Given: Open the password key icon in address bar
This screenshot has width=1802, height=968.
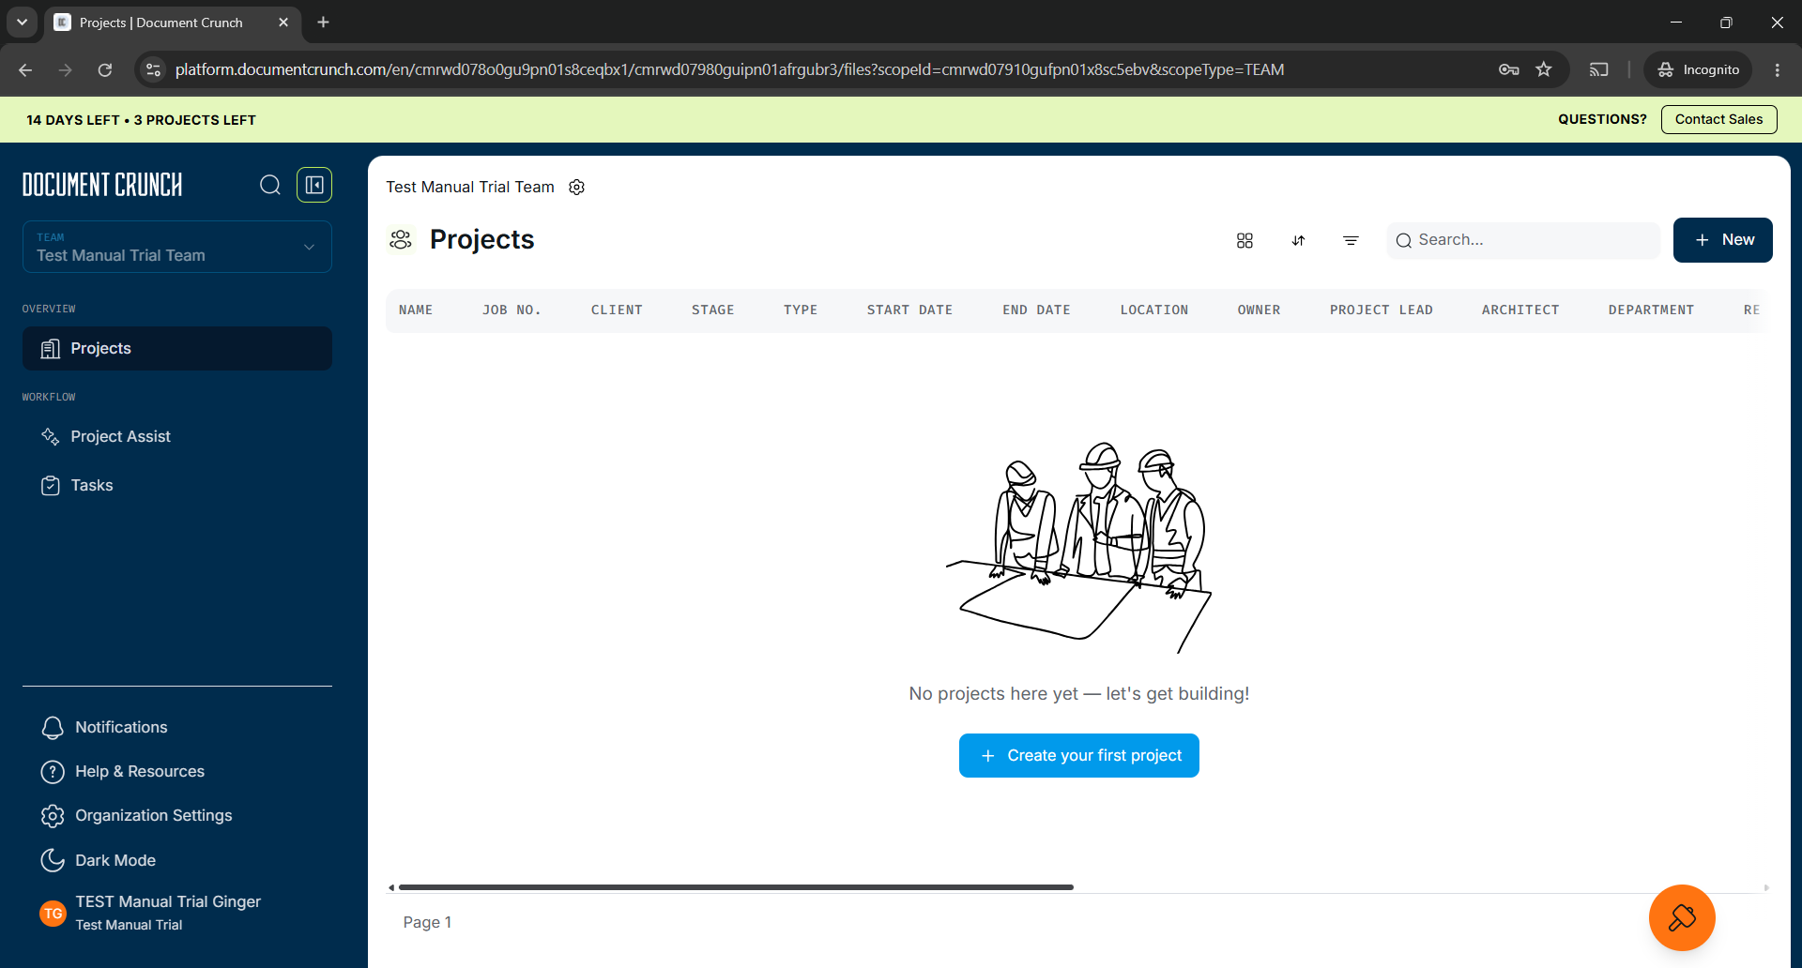Looking at the screenshot, I should [x=1508, y=69].
